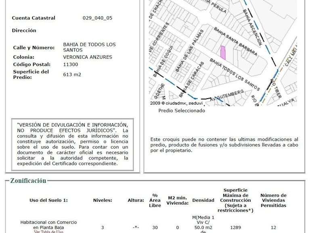Screen dimensions: 310x233
Task: Click the ciudadmx seduvi copyright text
Action: coord(176,103)
